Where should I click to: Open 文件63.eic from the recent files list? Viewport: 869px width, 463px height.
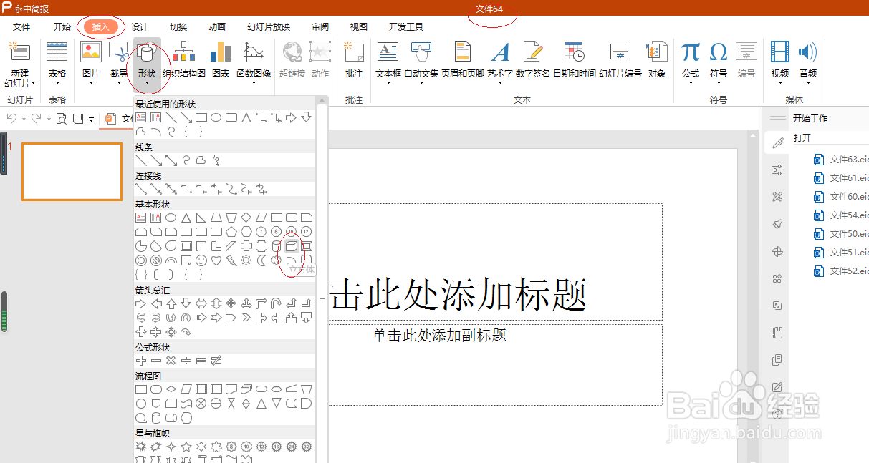coord(845,159)
